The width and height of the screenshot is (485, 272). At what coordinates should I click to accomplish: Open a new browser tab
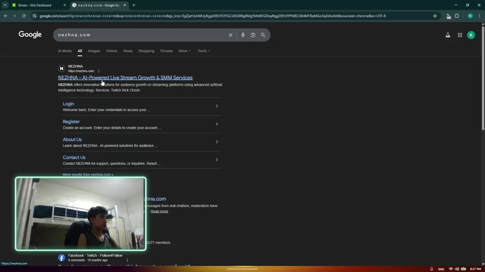pyautogui.click(x=134, y=5)
